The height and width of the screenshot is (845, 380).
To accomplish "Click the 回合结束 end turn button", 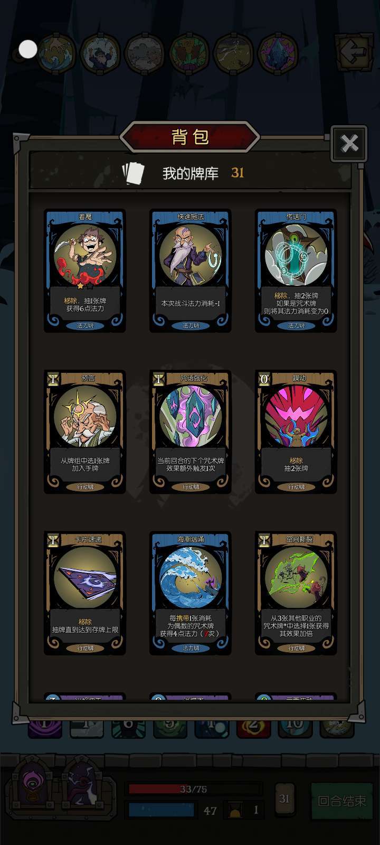I will coord(341,801).
